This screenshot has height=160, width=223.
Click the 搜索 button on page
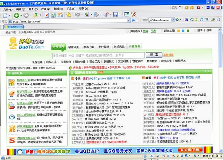pos(154,55)
